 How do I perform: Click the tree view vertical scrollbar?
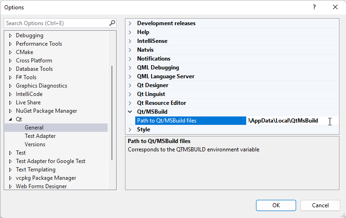[112, 113]
